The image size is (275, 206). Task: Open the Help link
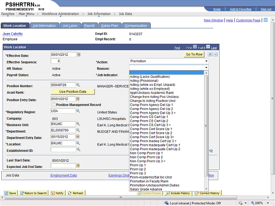(x=229, y=20)
